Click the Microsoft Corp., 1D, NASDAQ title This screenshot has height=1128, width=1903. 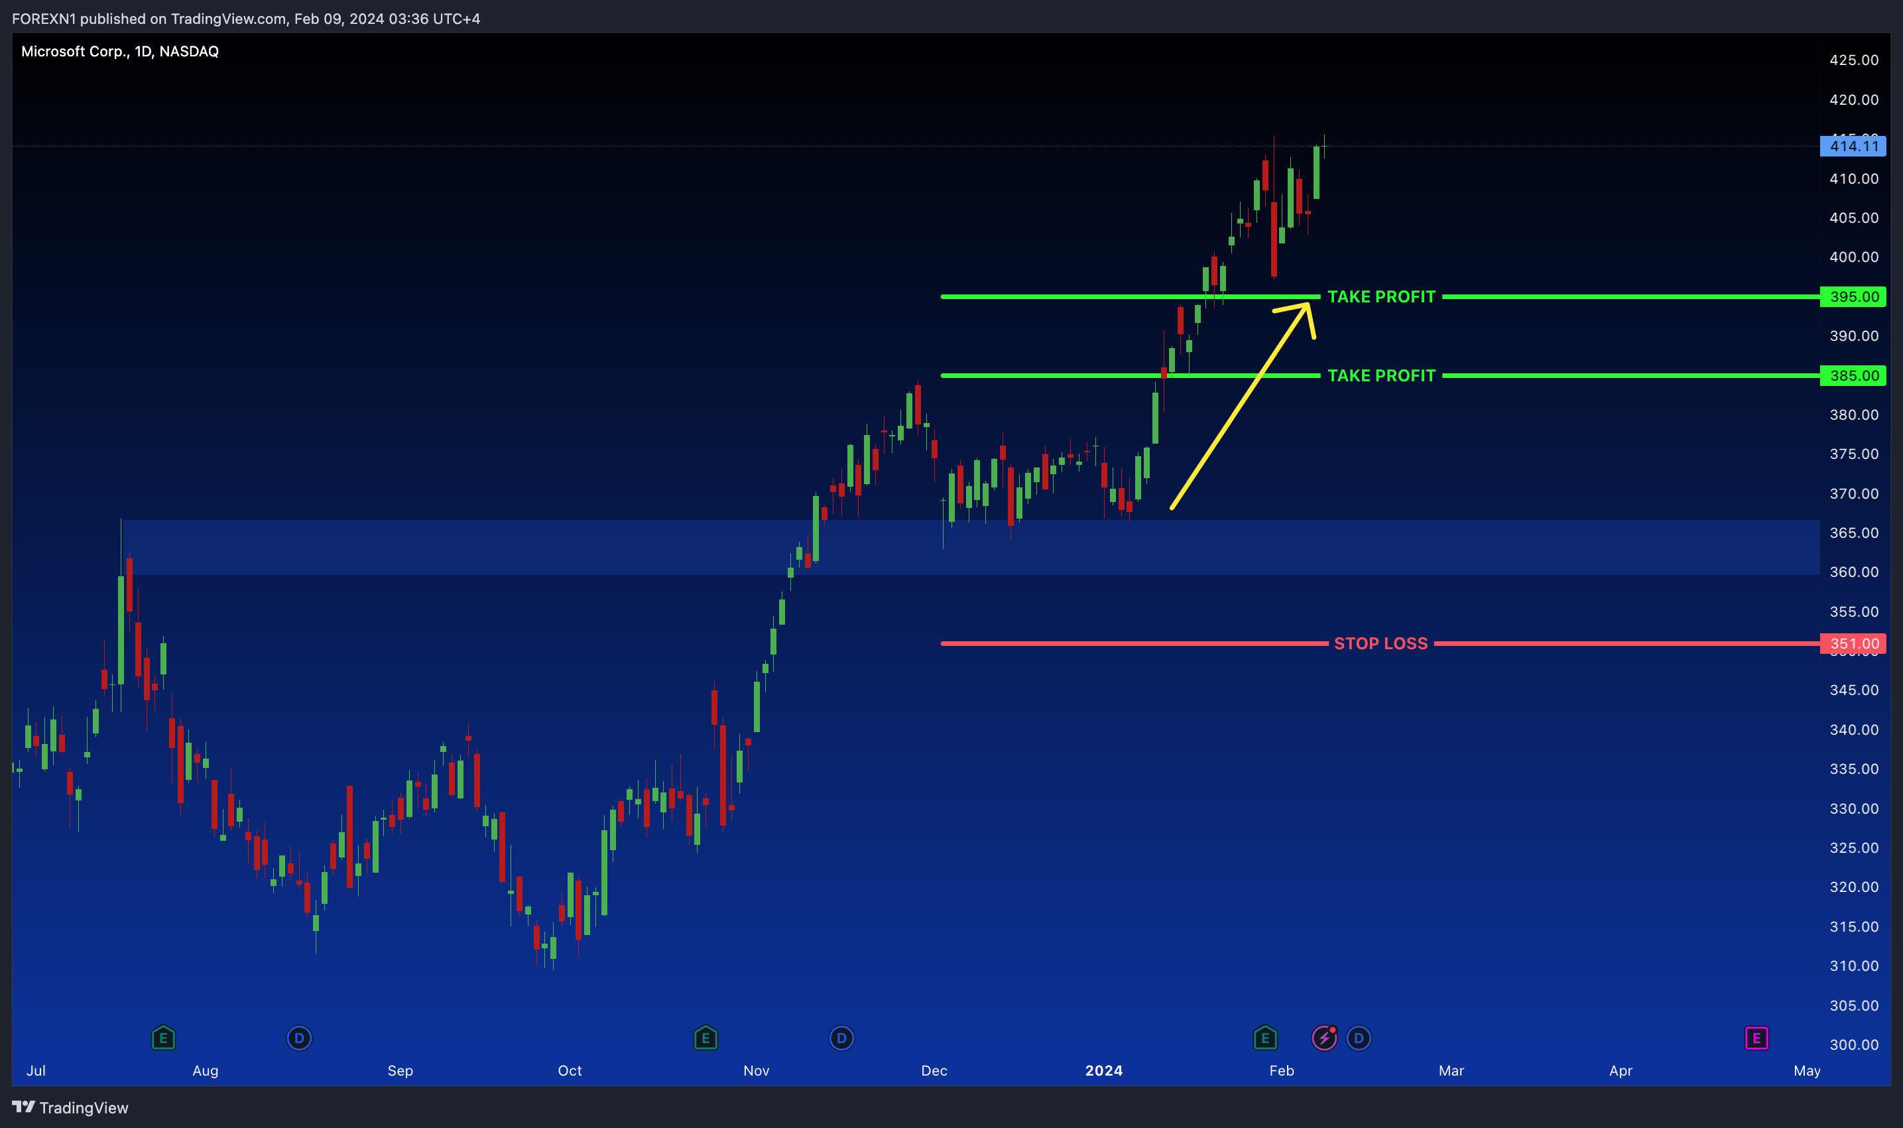coord(120,52)
